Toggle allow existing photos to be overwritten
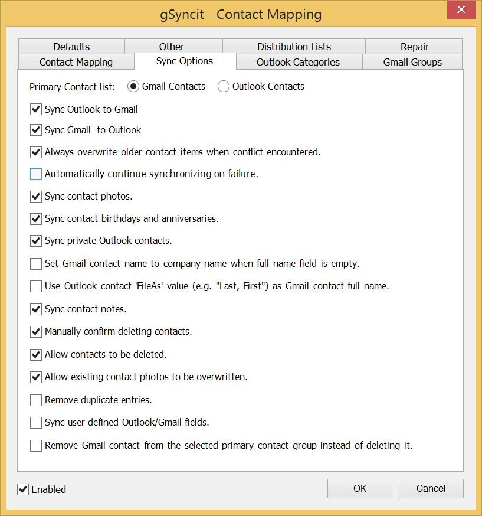The width and height of the screenshot is (482, 516). [x=36, y=377]
